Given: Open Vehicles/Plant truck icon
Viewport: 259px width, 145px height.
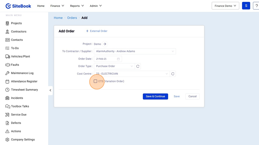Looking at the screenshot, I should click(x=7, y=57).
